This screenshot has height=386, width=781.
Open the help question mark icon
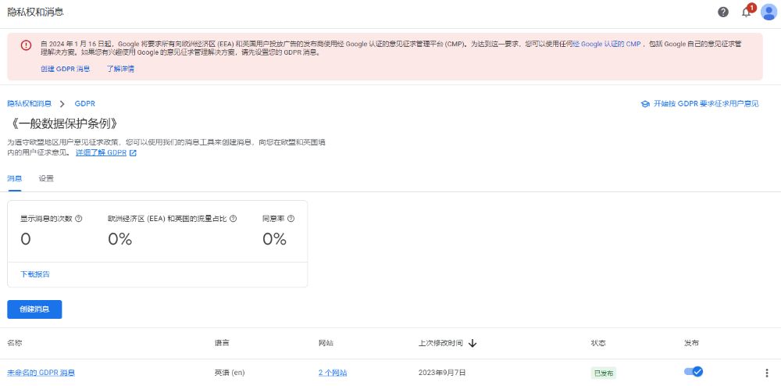click(x=722, y=12)
